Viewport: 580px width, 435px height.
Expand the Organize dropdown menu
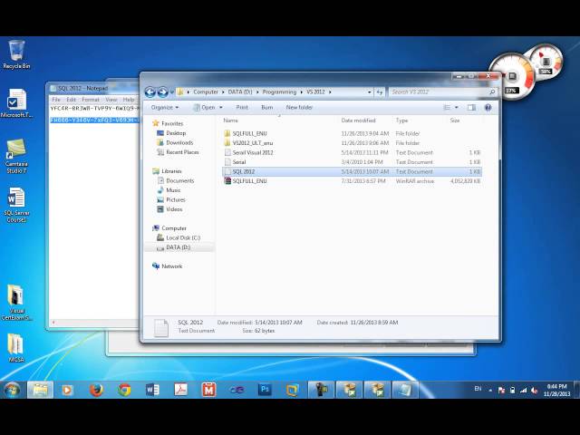click(165, 108)
